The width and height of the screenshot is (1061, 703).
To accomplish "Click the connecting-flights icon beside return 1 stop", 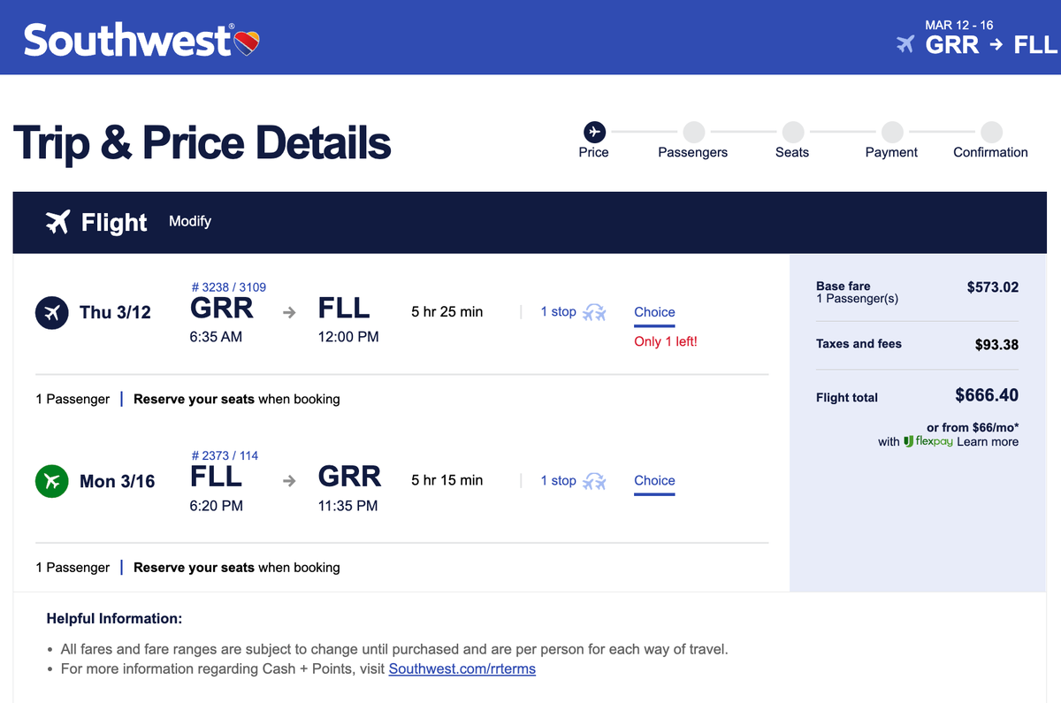I will (595, 480).
